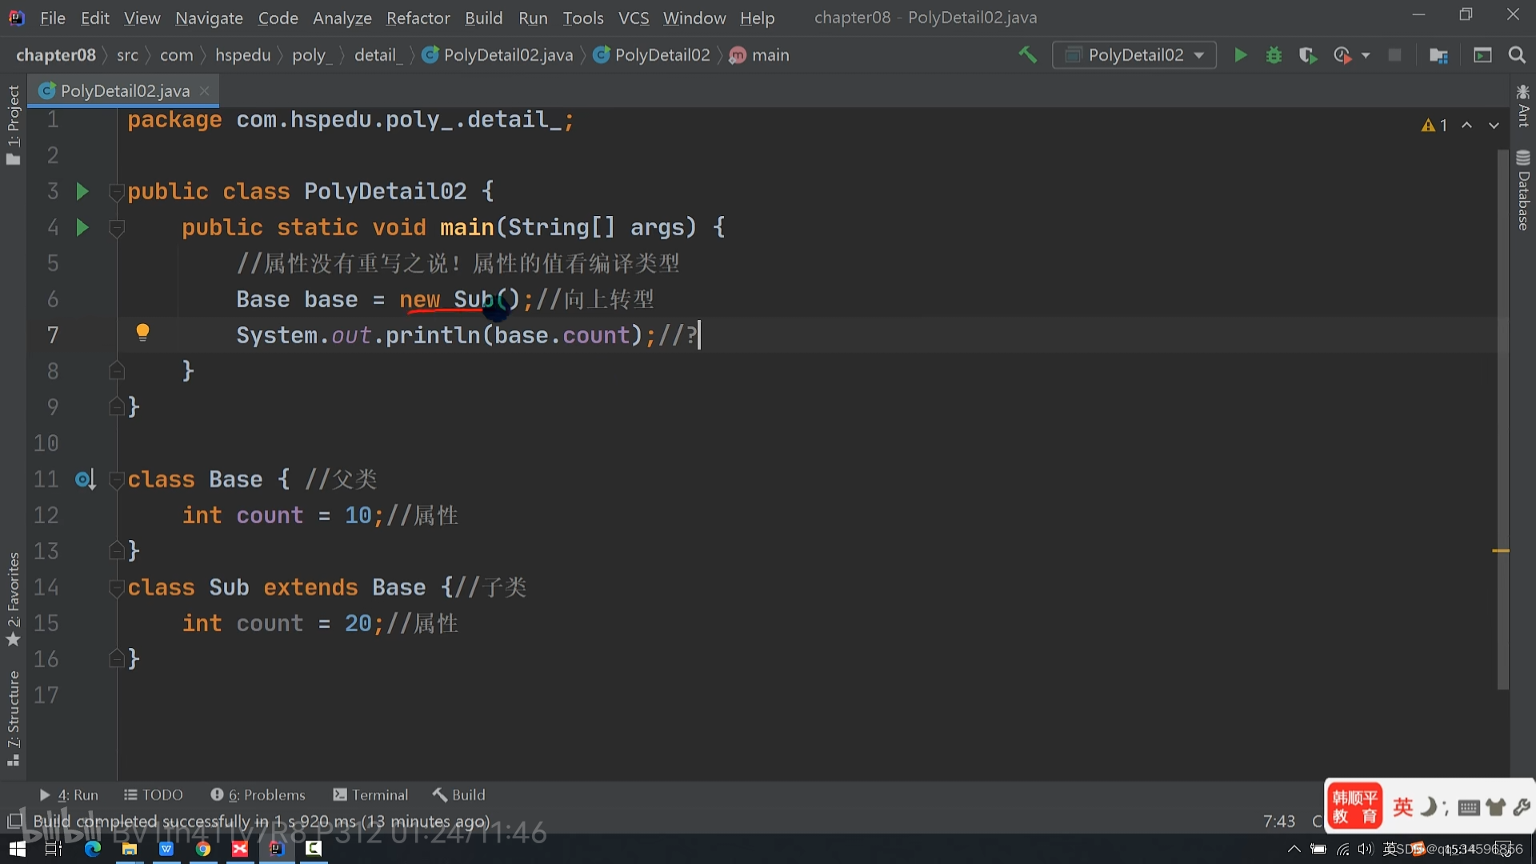Image resolution: width=1536 pixels, height=864 pixels.
Task: Collapse the main method fold marker
Action: pos(117,228)
